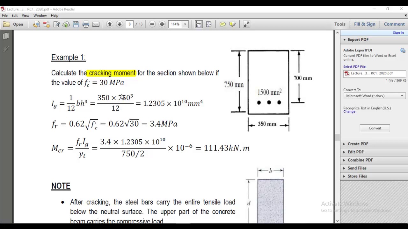Click the document scroll up arrow
Screen dimensions: 408x229
[337, 32]
